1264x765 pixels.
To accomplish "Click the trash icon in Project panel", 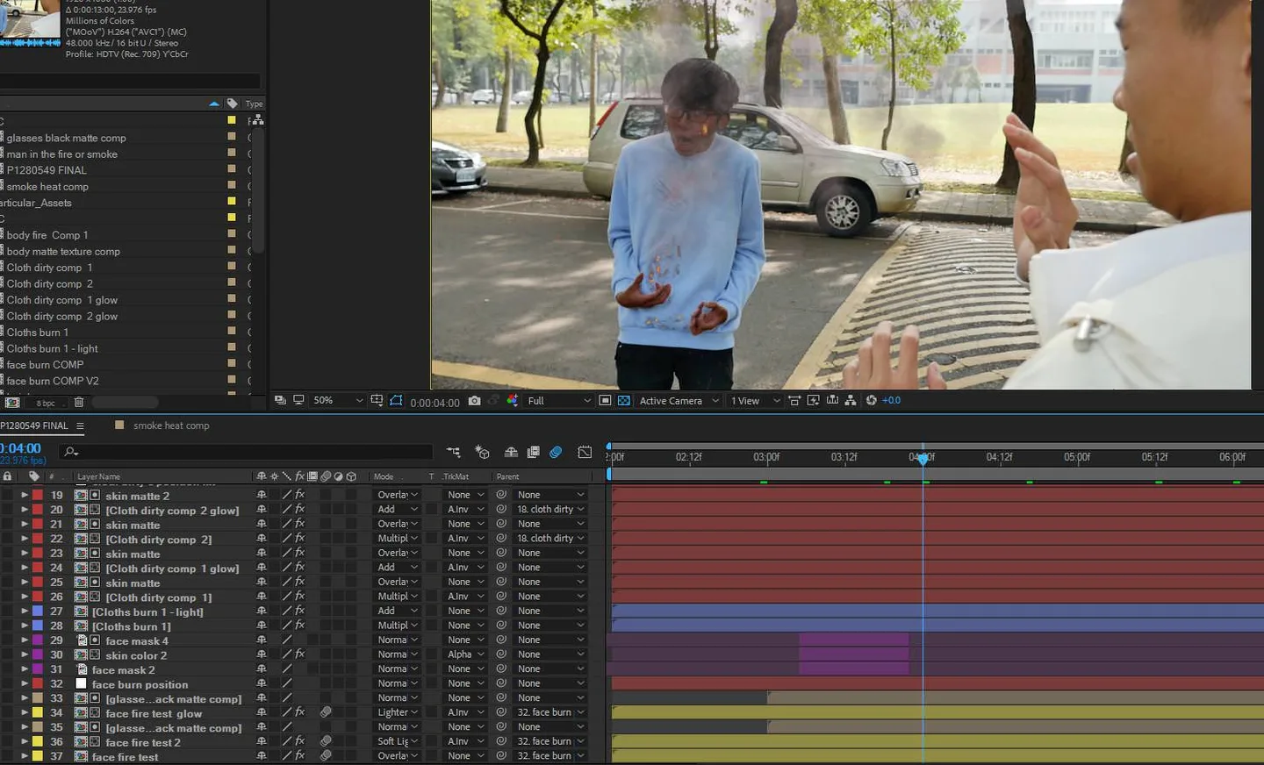I will 79,403.
